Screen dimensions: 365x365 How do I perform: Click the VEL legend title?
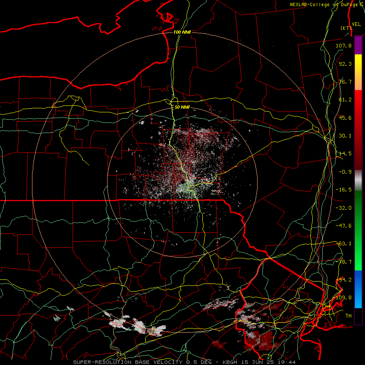click(x=356, y=24)
